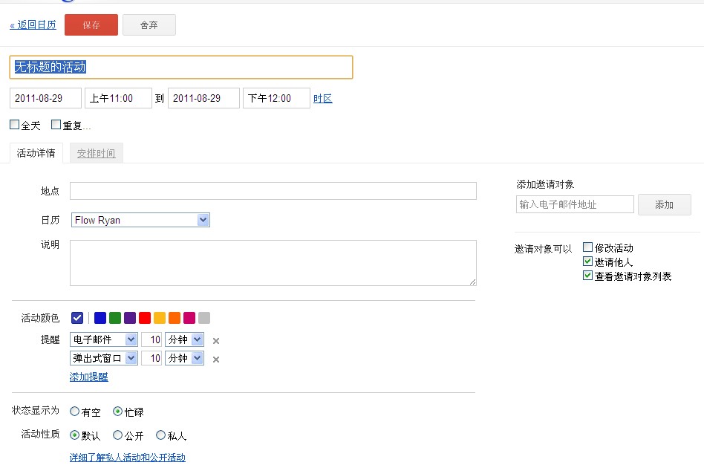704x468 pixels.
Task: Uncheck the 邀请他人 checkbox
Action: [x=587, y=261]
